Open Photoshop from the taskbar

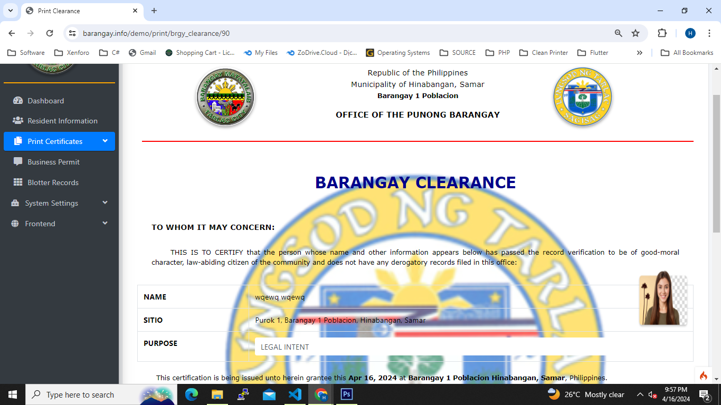pos(347,394)
